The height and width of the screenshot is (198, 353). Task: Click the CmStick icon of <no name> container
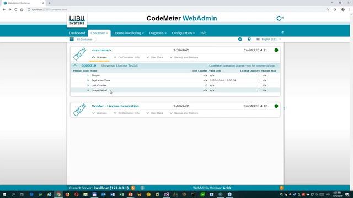(x=79, y=54)
